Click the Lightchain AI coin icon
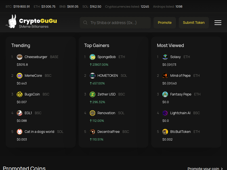 point(165,113)
